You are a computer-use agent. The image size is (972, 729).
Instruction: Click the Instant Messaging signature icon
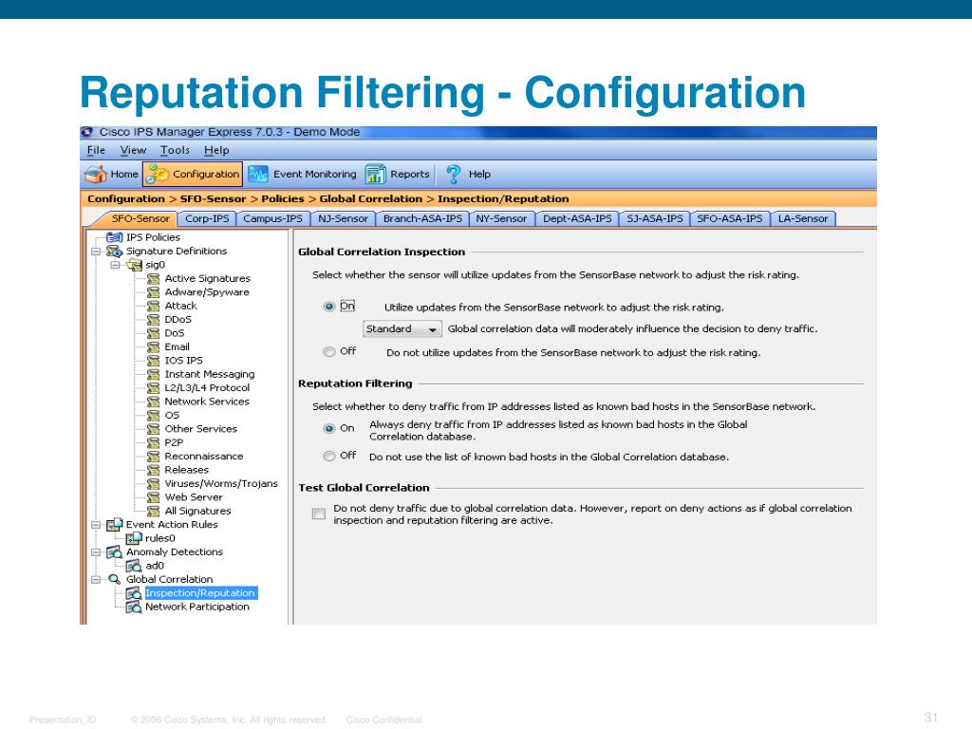[x=153, y=374]
